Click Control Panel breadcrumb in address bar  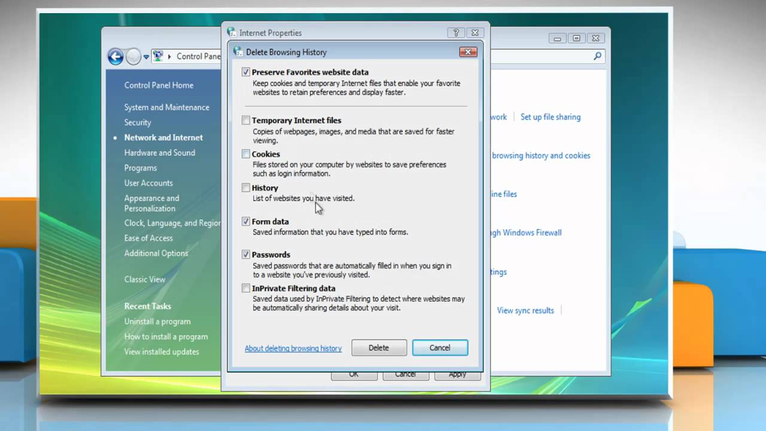tap(199, 56)
